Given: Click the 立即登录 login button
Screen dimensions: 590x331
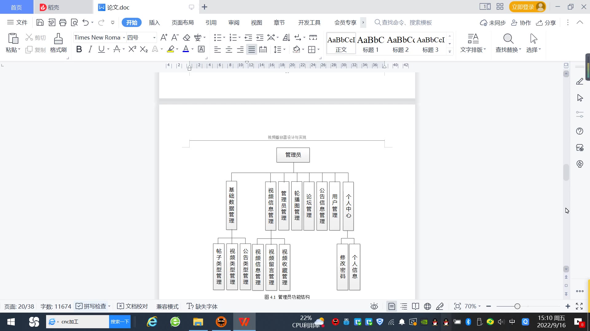Looking at the screenshot, I should click(x=523, y=7).
